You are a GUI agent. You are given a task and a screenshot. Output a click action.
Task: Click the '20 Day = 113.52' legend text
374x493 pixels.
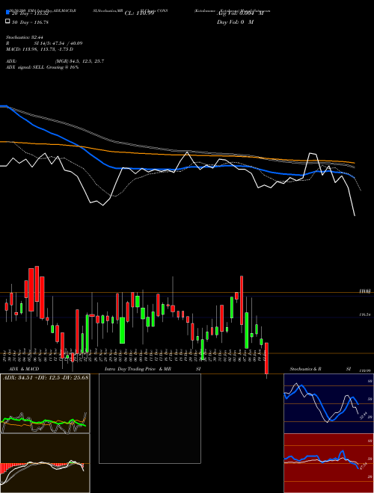[x=30, y=13]
